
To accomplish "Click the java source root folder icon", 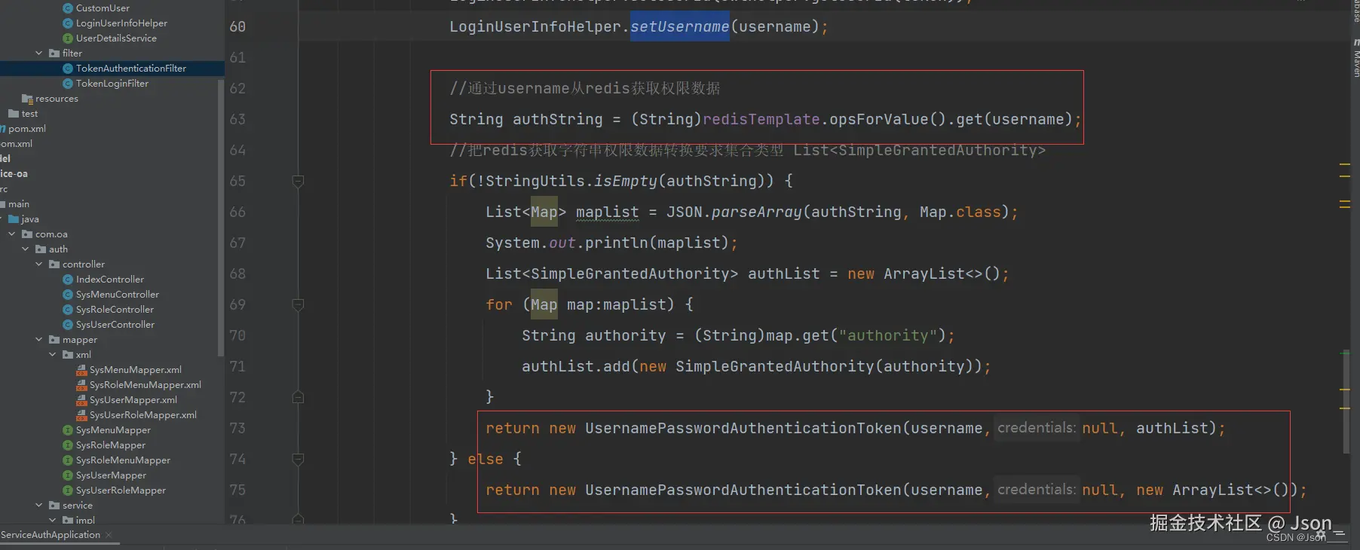I will coord(14,219).
